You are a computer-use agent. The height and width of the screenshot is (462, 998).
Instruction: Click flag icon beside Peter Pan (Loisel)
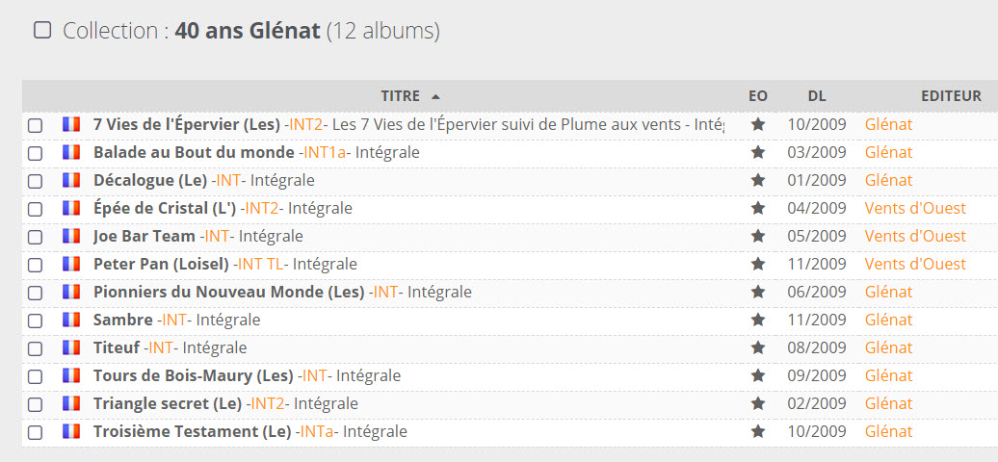pos(70,264)
